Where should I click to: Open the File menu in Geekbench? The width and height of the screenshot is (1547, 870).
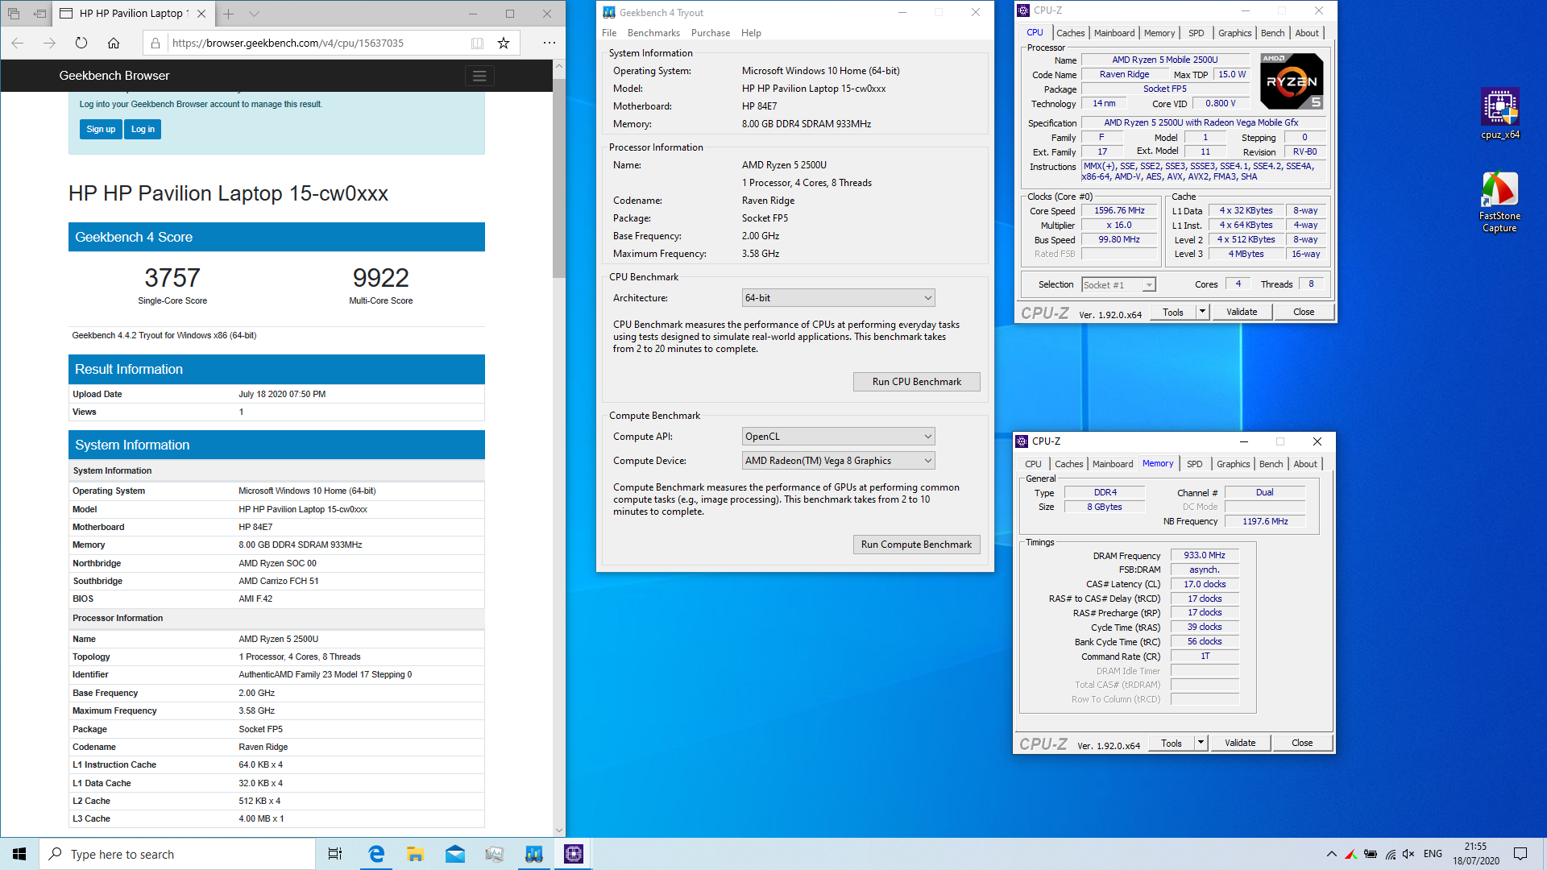pyautogui.click(x=609, y=33)
